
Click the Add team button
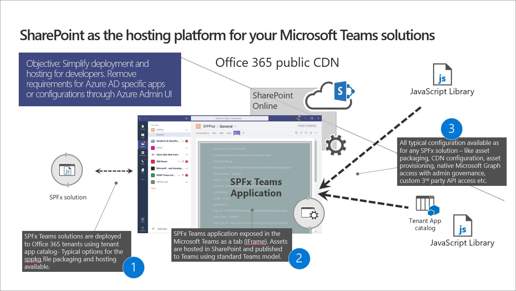coord(162,229)
